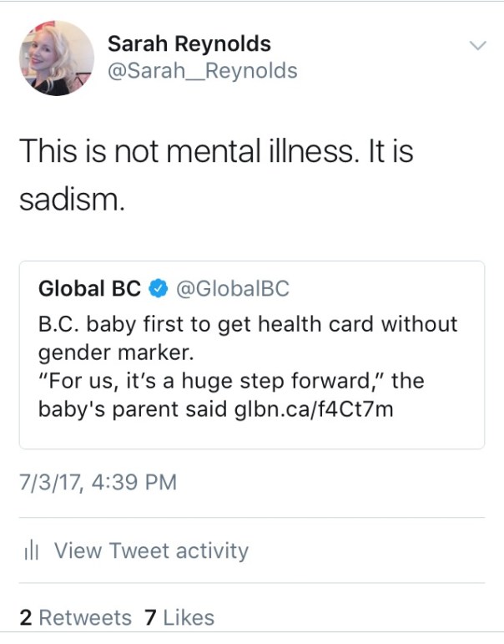Click Global BC's blue verified badge
This screenshot has height=644, width=504.
pyautogui.click(x=157, y=289)
